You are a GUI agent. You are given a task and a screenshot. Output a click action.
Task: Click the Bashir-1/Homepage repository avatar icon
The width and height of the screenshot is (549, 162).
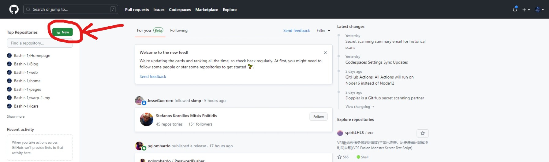tap(9, 56)
